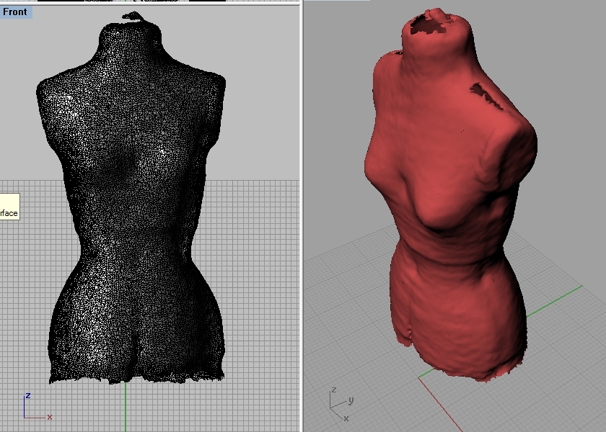This screenshot has height=432, width=606.
Task: Click the jagged bottom edge of wireframe mesh
Action: 137,377
